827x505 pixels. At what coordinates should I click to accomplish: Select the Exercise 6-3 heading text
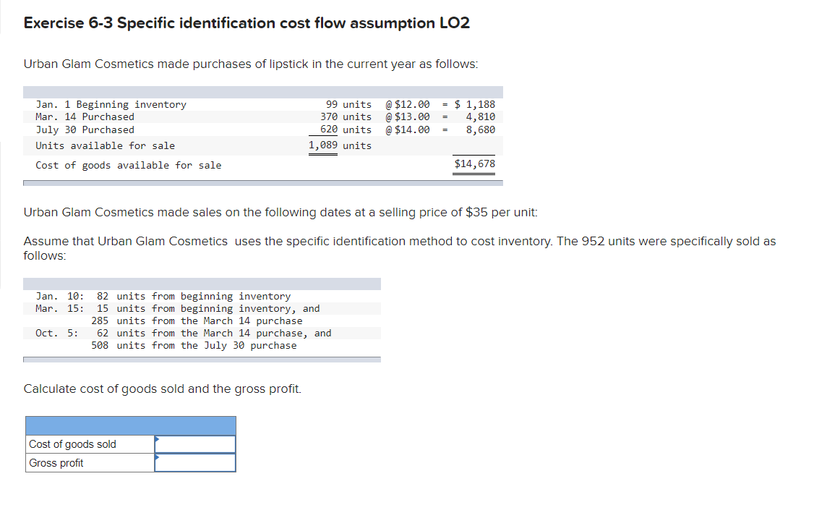pyautogui.click(x=246, y=22)
